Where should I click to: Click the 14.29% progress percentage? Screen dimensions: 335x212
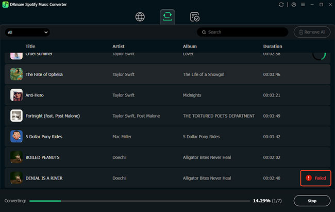point(261,201)
